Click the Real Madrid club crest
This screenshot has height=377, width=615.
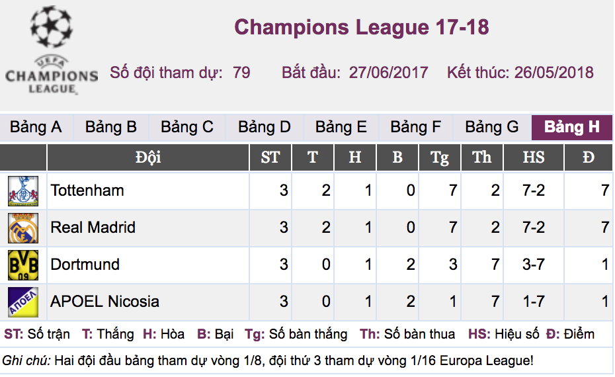click(x=23, y=228)
